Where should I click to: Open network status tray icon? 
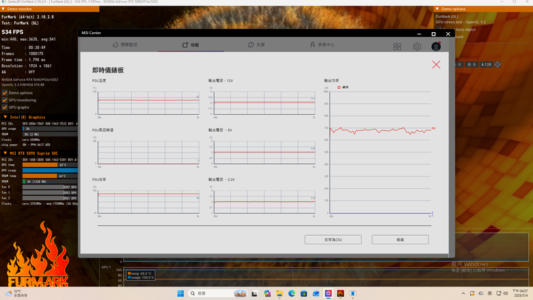pos(499,294)
